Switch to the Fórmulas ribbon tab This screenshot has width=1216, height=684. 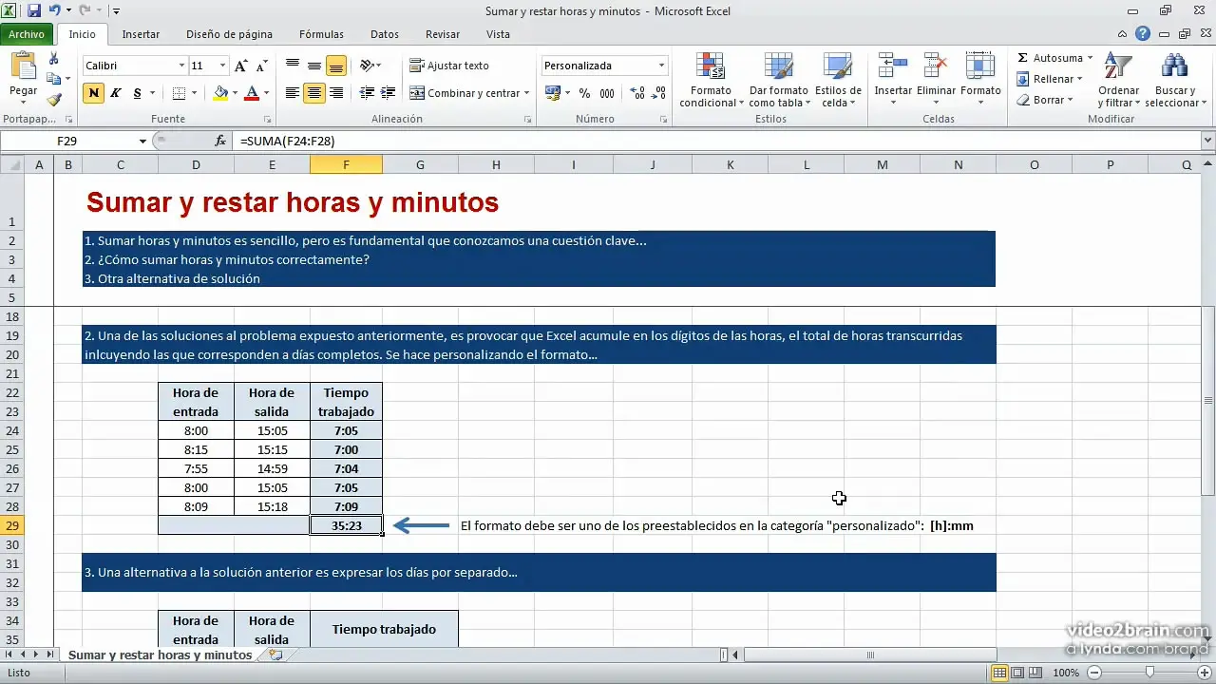point(321,34)
